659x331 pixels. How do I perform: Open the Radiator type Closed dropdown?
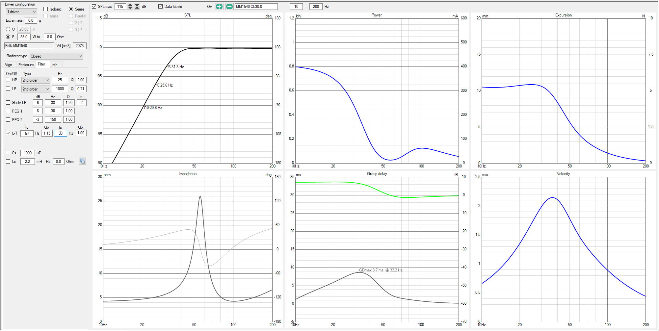pos(56,56)
